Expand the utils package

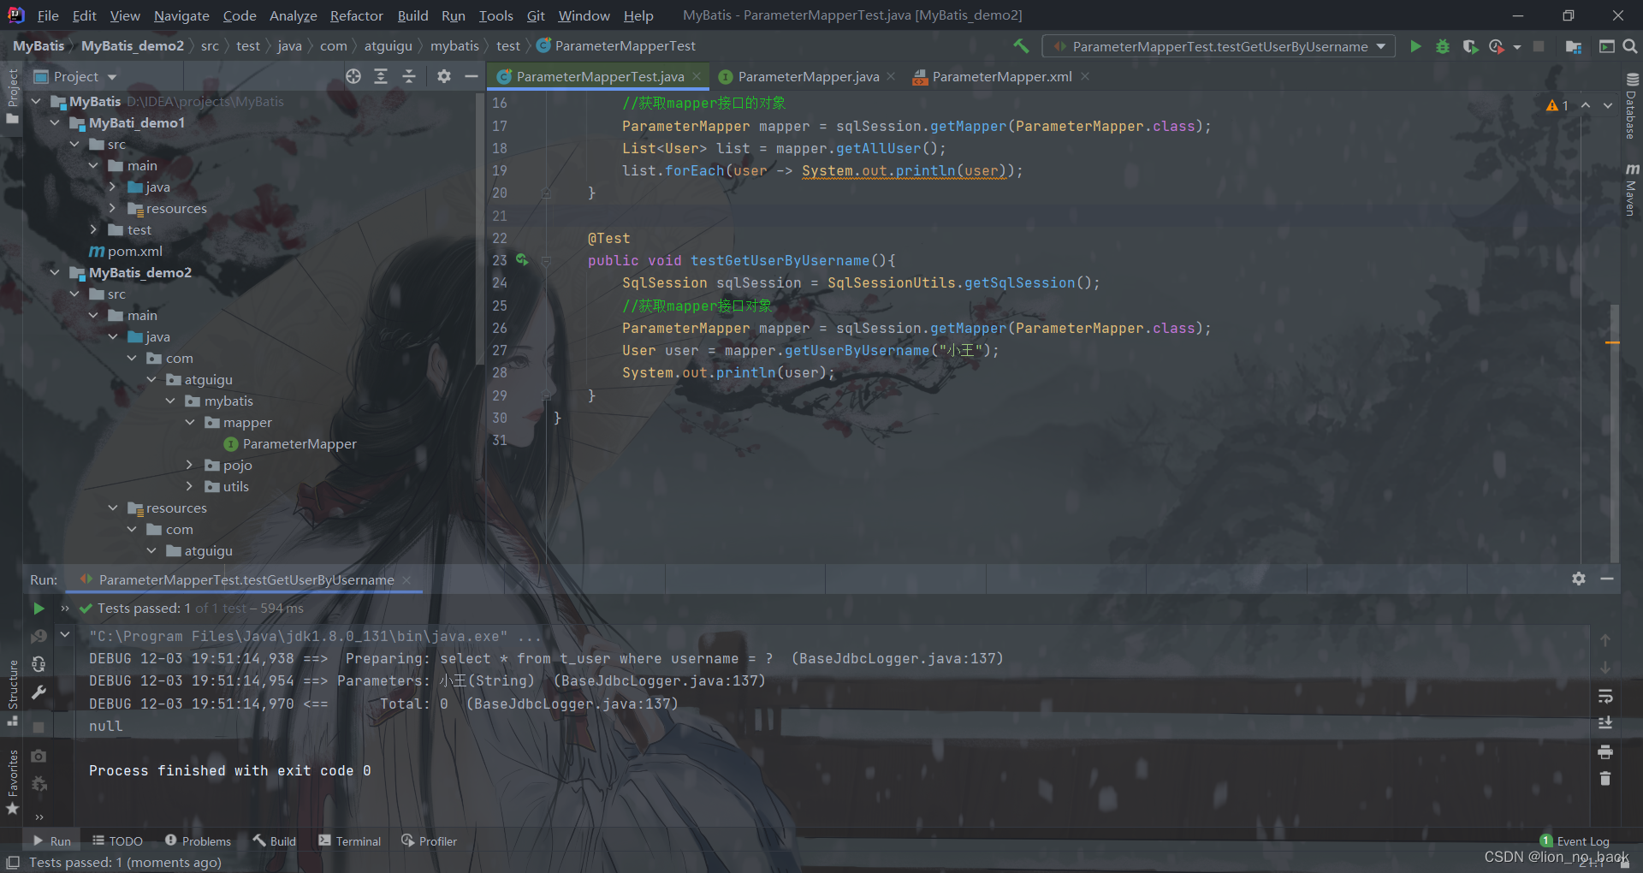coord(189,486)
